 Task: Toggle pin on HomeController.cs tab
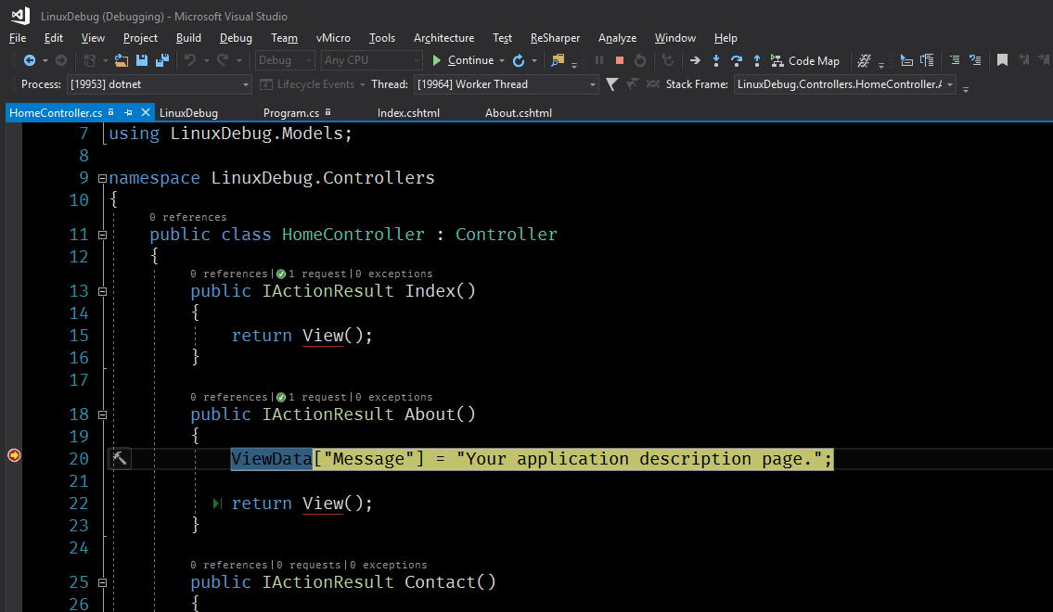click(x=128, y=113)
